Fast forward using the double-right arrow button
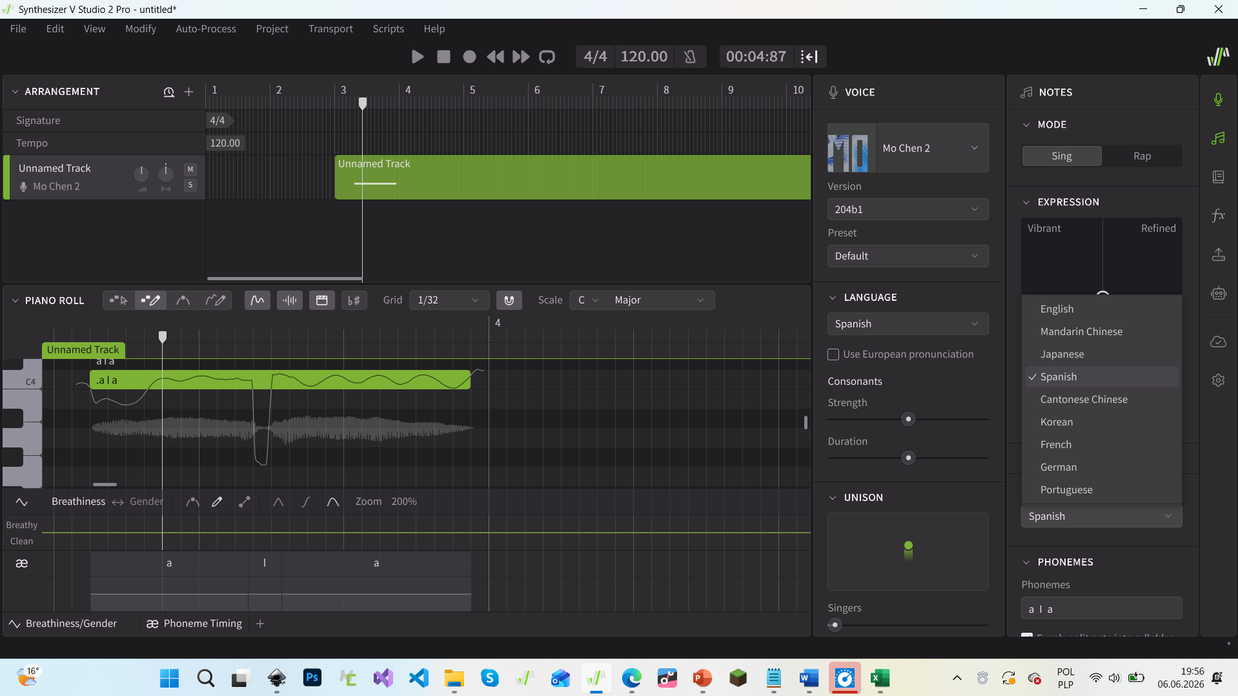The width and height of the screenshot is (1238, 696). pos(521,57)
